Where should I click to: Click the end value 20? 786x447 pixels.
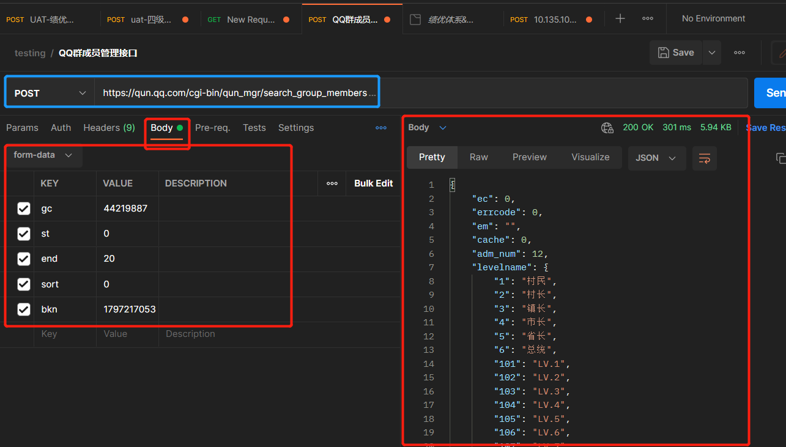click(109, 259)
